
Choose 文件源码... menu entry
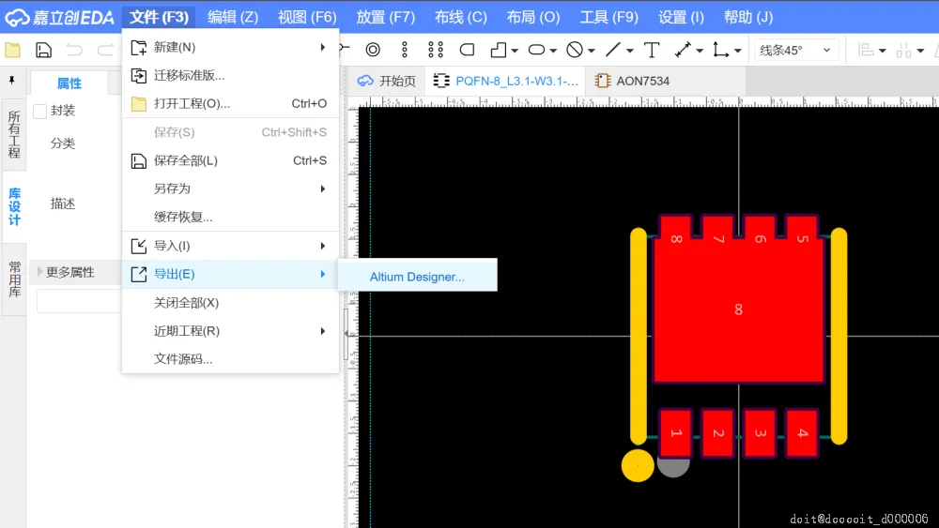[231, 359]
